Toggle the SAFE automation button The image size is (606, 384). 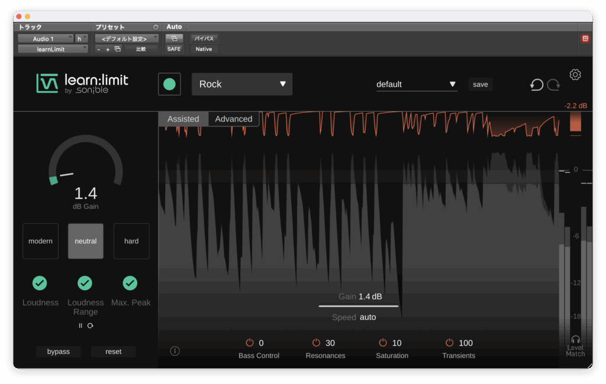[x=174, y=49]
